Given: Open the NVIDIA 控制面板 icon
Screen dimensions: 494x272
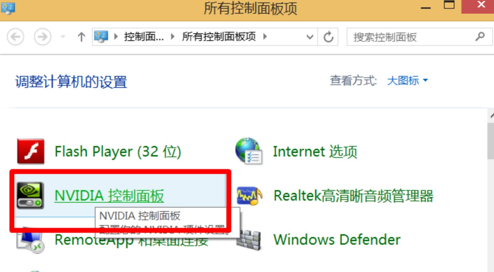Looking at the screenshot, I should coord(108,196).
